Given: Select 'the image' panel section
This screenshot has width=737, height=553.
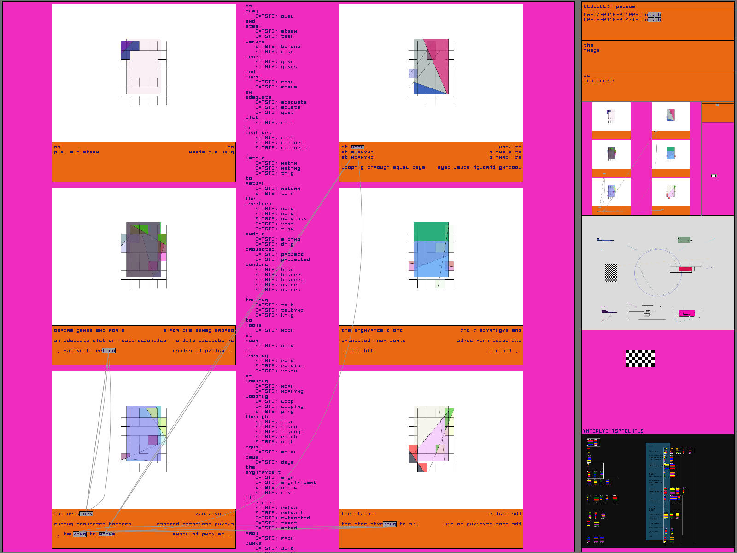Looking at the screenshot, I should pyautogui.click(x=591, y=48).
